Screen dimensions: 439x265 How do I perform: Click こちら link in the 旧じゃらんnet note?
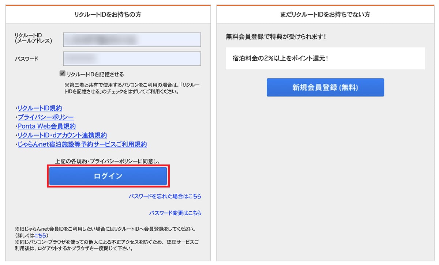tap(40, 235)
